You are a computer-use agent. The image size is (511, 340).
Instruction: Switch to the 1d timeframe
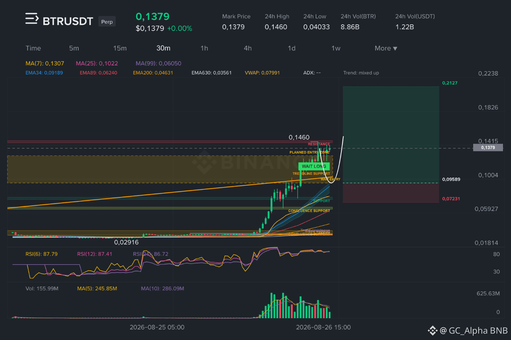coord(292,48)
